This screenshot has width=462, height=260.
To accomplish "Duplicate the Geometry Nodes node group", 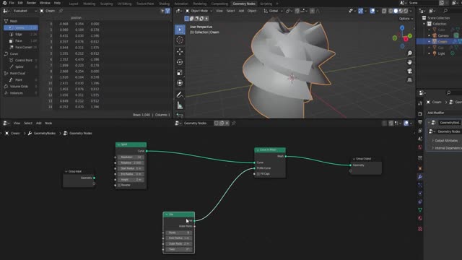I will tap(222, 123).
